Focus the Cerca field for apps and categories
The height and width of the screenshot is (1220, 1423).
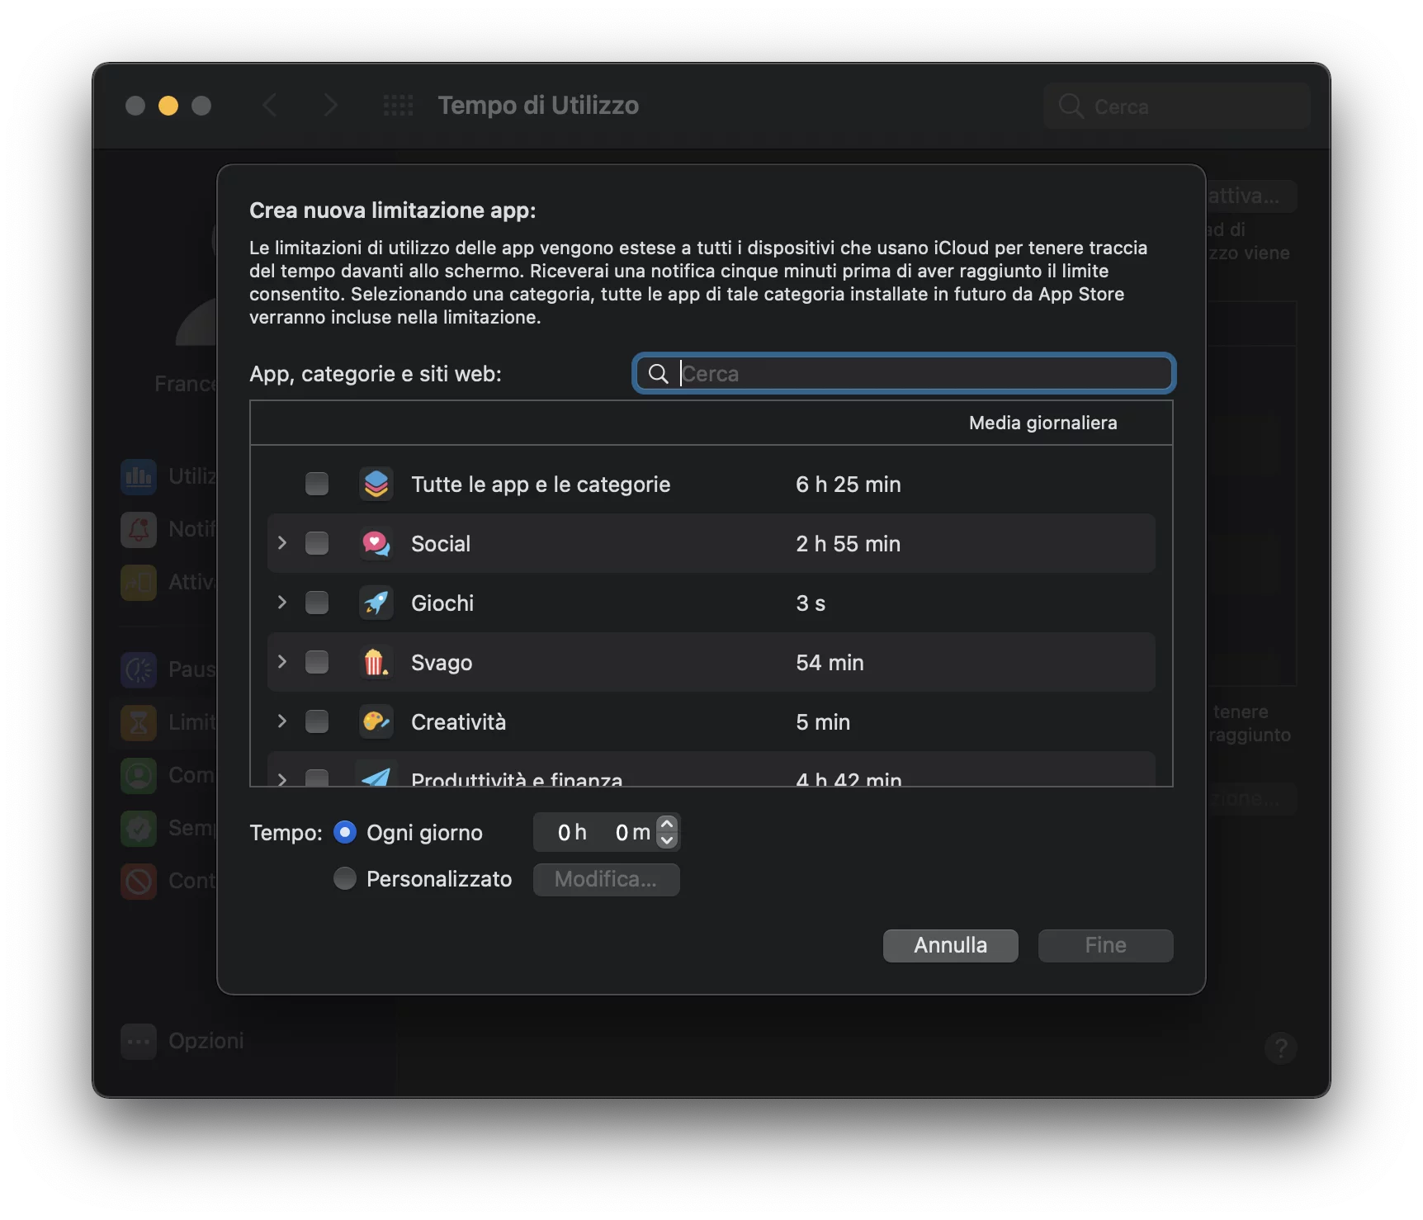[x=916, y=374]
